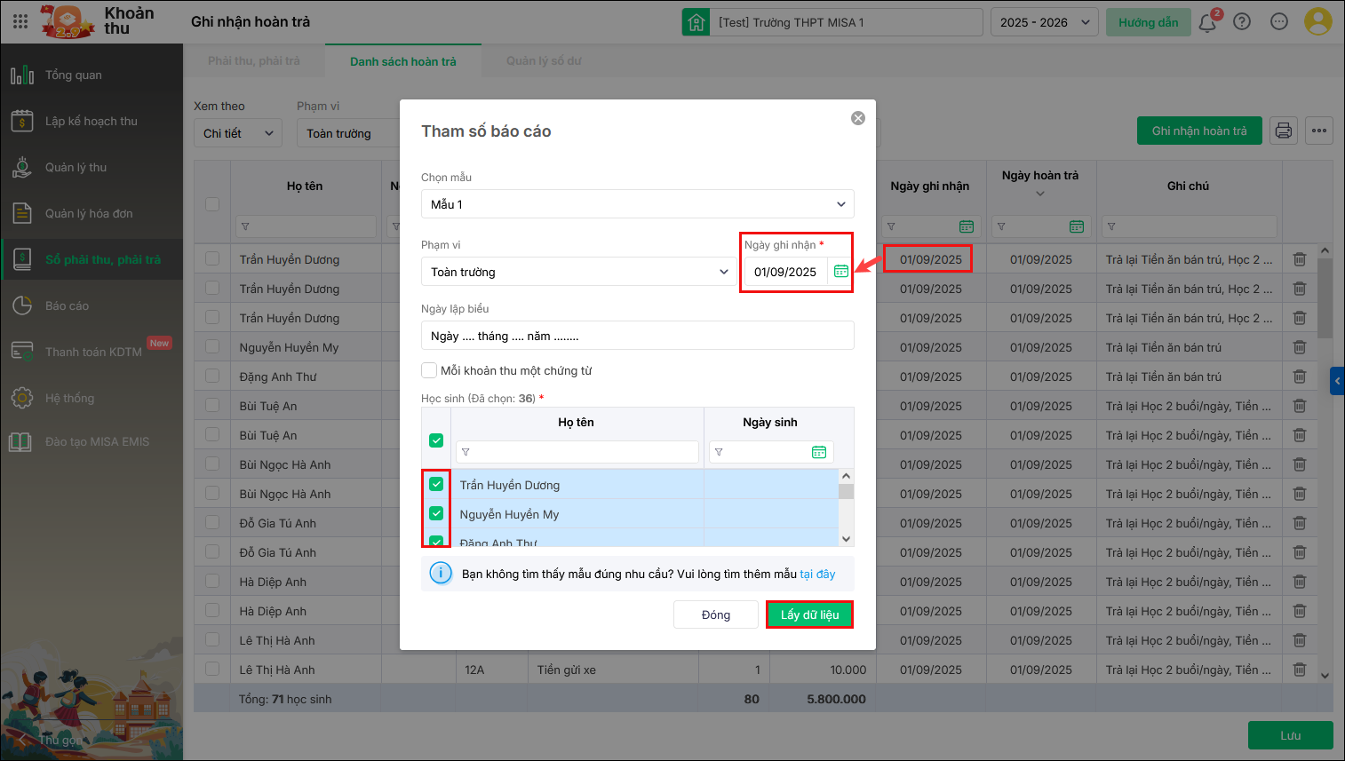The height and width of the screenshot is (761, 1345).
Task: Open the Phạm vi Toàn trường dropdown
Action: [578, 272]
